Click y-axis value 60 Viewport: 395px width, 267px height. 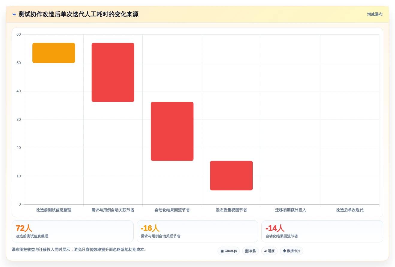19,34
